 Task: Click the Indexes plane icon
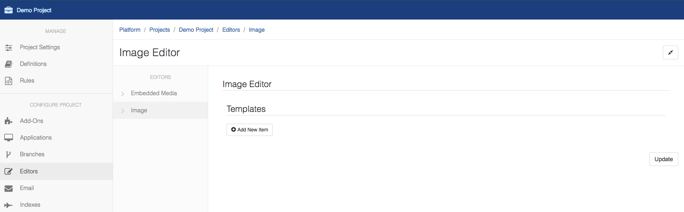9,205
